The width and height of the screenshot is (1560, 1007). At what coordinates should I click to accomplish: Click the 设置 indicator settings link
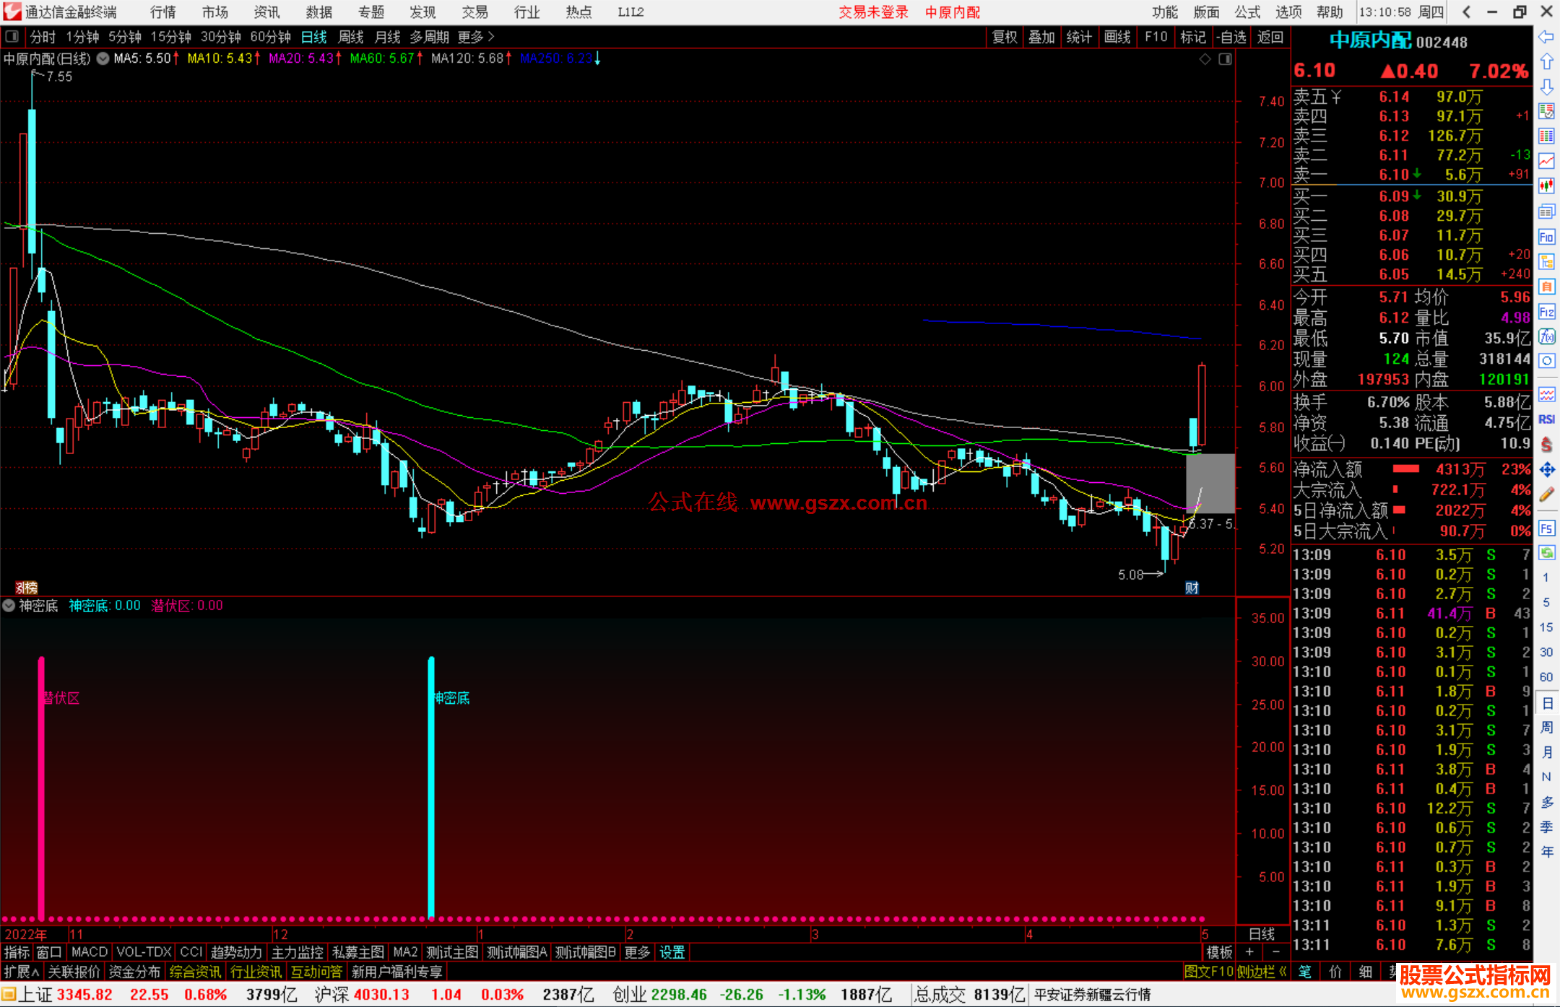point(672,952)
